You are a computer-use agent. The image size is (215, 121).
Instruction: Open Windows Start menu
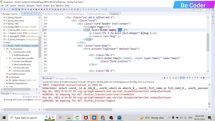pos(4,118)
